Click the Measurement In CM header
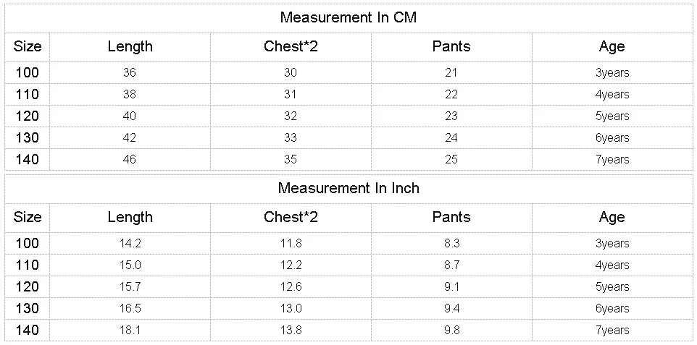The image size is (697, 345). point(348,17)
